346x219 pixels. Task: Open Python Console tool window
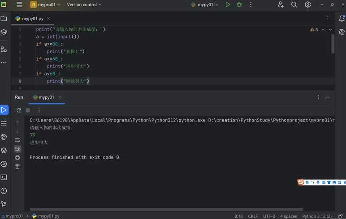[x=4, y=137]
